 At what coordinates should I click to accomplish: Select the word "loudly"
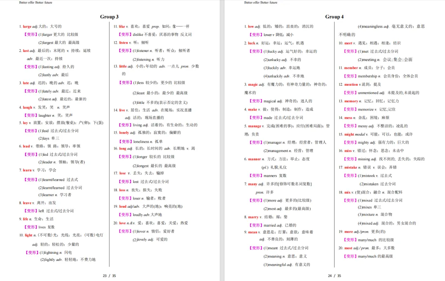[138, 215]
